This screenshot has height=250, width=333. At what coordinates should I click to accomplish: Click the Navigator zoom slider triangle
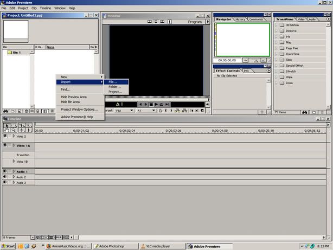point(256,61)
